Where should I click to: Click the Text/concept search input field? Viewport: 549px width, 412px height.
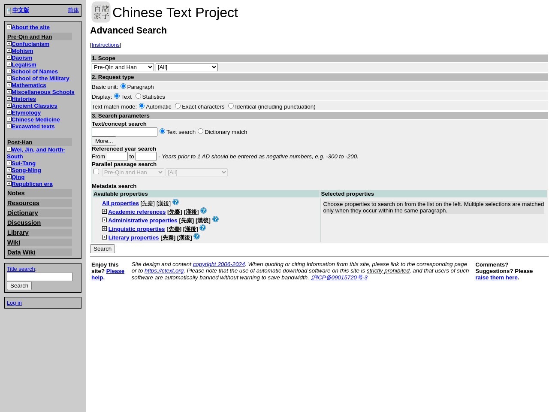124,132
